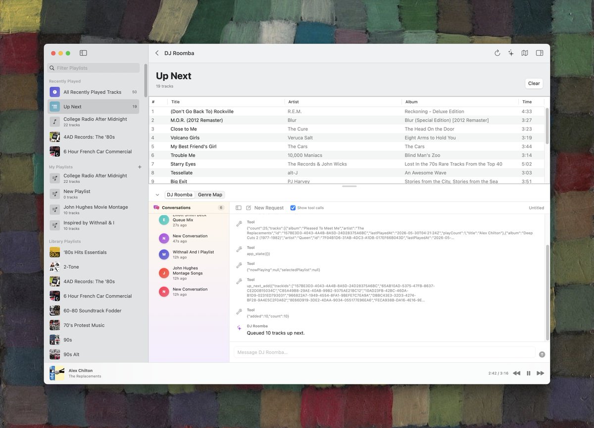
Task: Click the compose icon next to New Request
Action: click(248, 208)
